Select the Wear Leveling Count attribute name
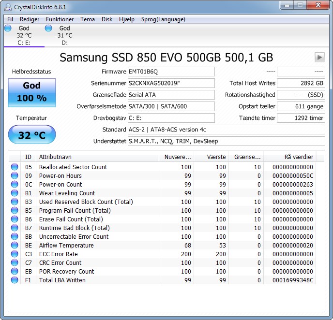This screenshot has width=333, height=320. click(67, 193)
